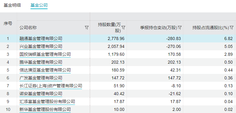Click the 持股数量(万股) header text
Image resolution: width=236 pixels, height=113 pixels.
[109, 28]
